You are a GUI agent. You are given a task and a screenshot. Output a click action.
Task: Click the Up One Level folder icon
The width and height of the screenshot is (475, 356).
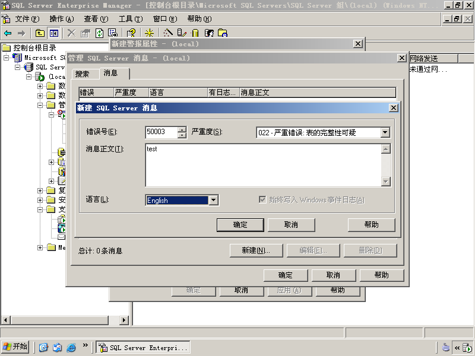coord(40,33)
